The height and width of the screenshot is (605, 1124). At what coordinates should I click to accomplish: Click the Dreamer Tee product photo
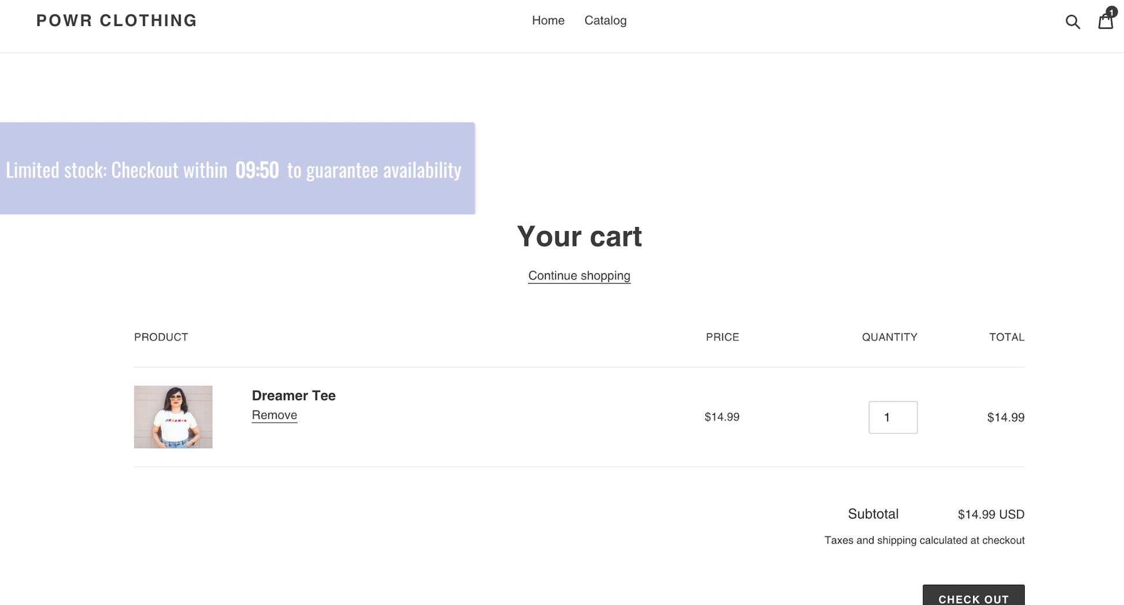click(173, 416)
